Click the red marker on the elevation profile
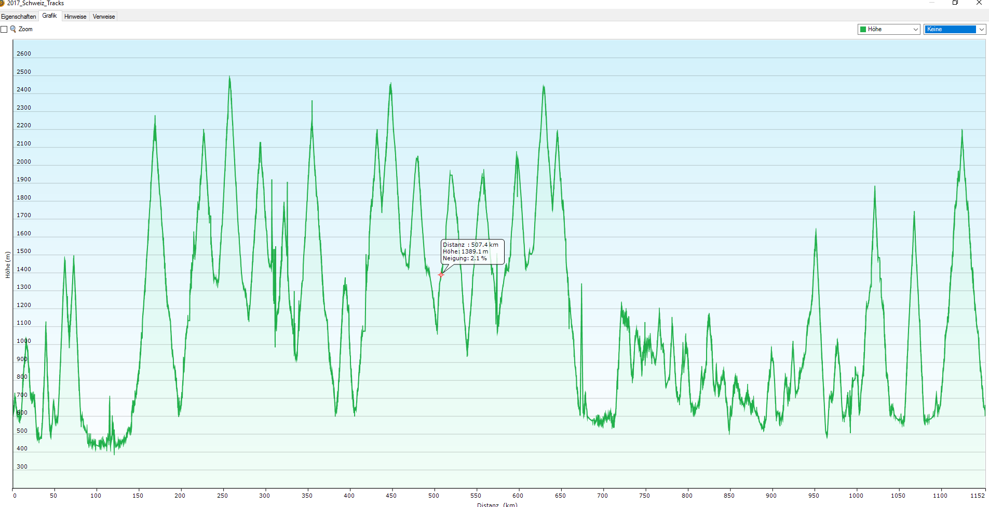Viewport: 989px width, 507px height. 441,275
